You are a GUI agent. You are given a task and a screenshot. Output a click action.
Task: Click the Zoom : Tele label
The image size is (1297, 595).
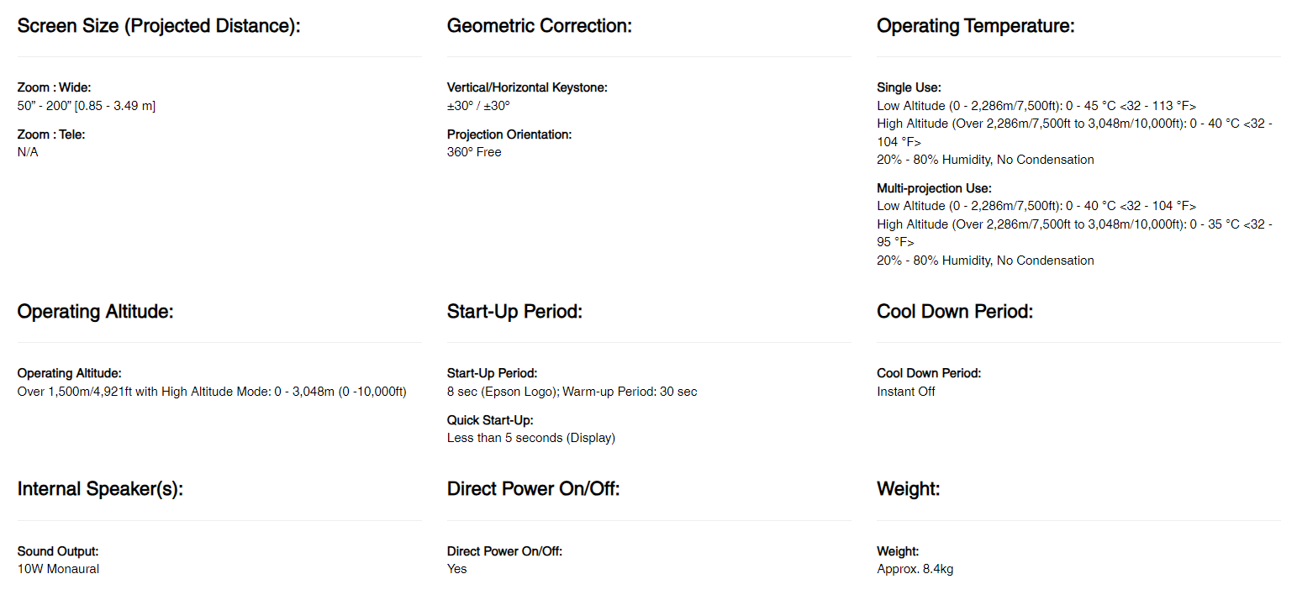pyautogui.click(x=51, y=134)
